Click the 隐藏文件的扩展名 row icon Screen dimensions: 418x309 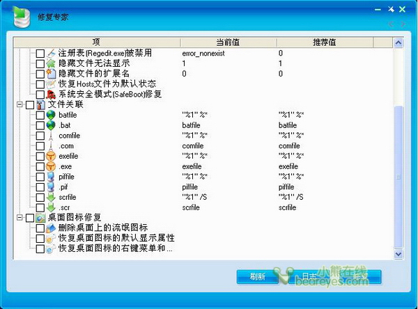point(51,74)
